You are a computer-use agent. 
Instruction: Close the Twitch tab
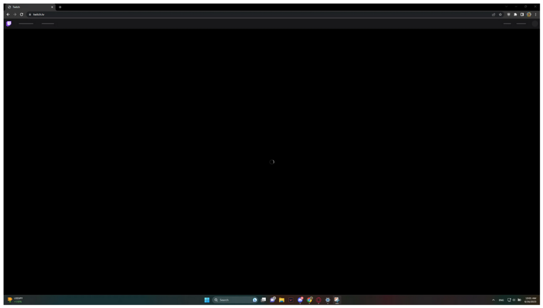[52, 7]
